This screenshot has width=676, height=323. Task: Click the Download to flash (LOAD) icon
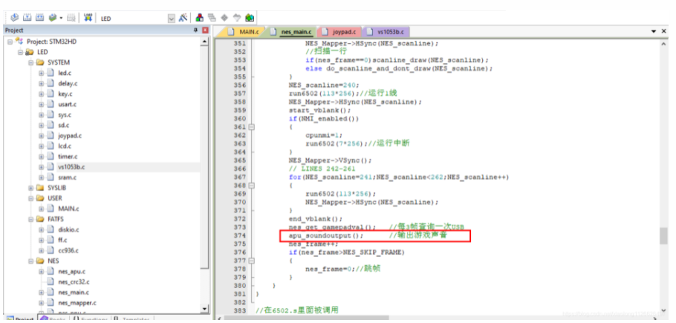point(88,18)
